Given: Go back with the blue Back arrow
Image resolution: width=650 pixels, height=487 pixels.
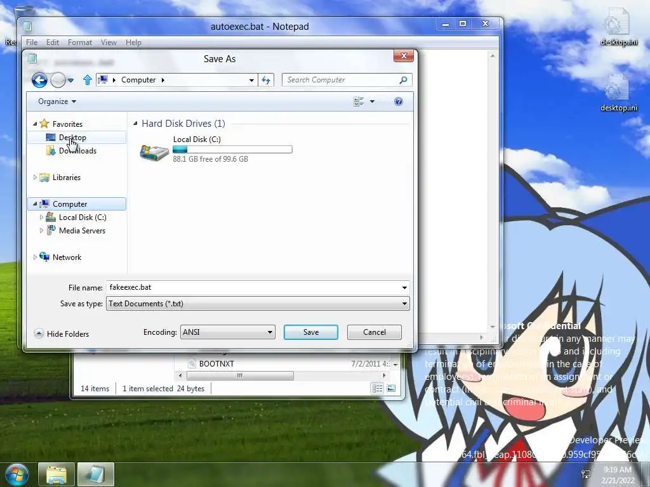Looking at the screenshot, I should tap(39, 80).
